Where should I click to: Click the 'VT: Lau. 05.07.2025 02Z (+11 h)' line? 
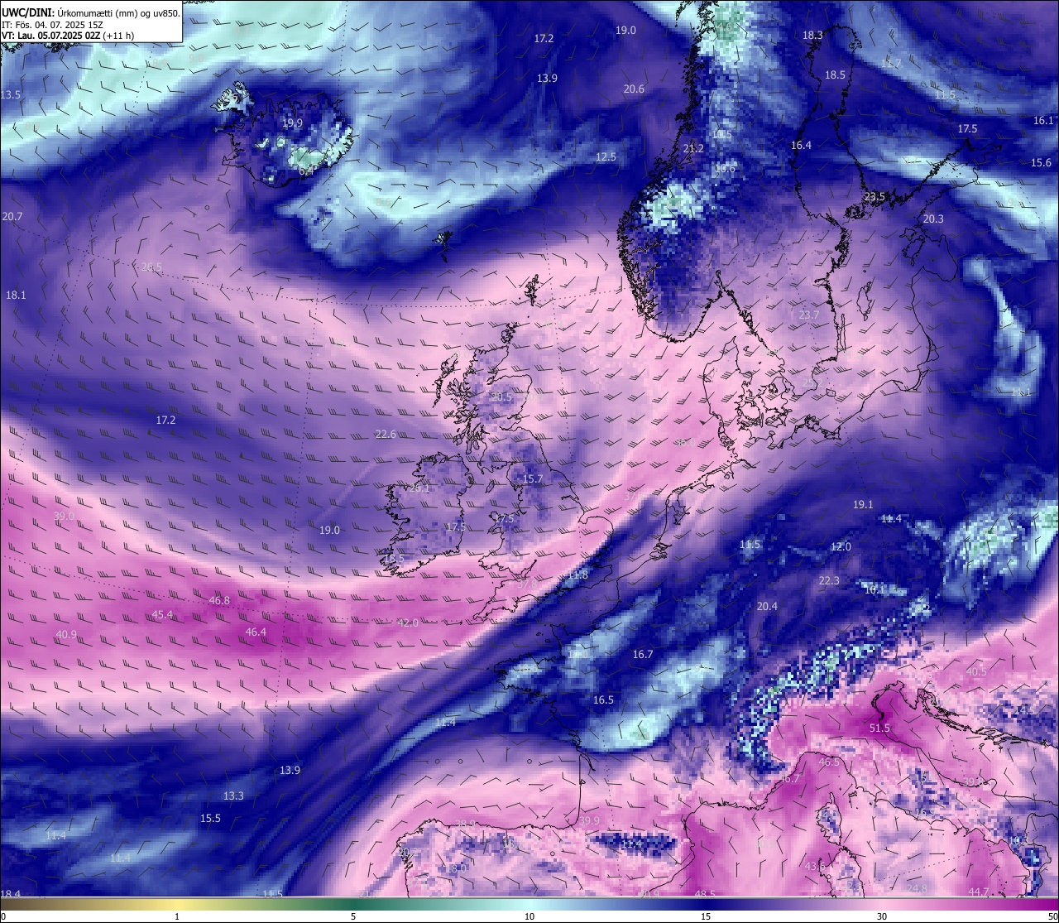tap(68, 36)
